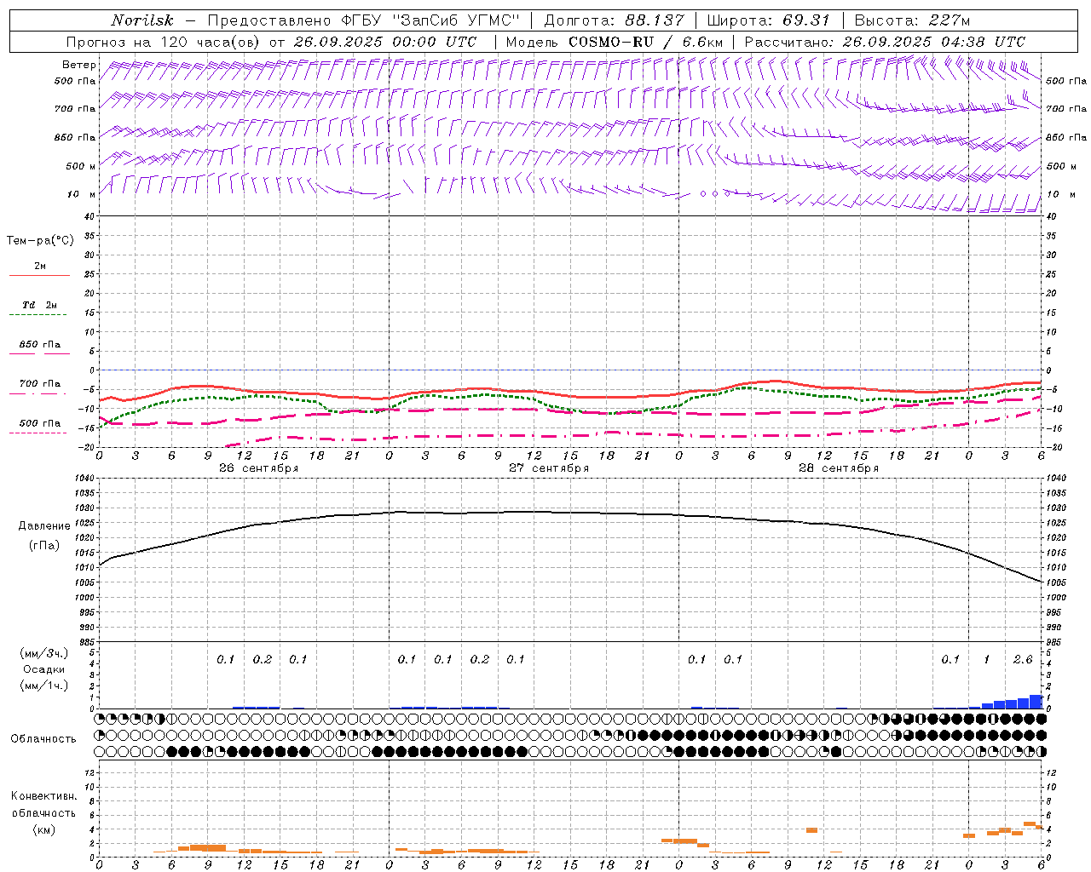Click the 28 сентября date label

coord(839,468)
